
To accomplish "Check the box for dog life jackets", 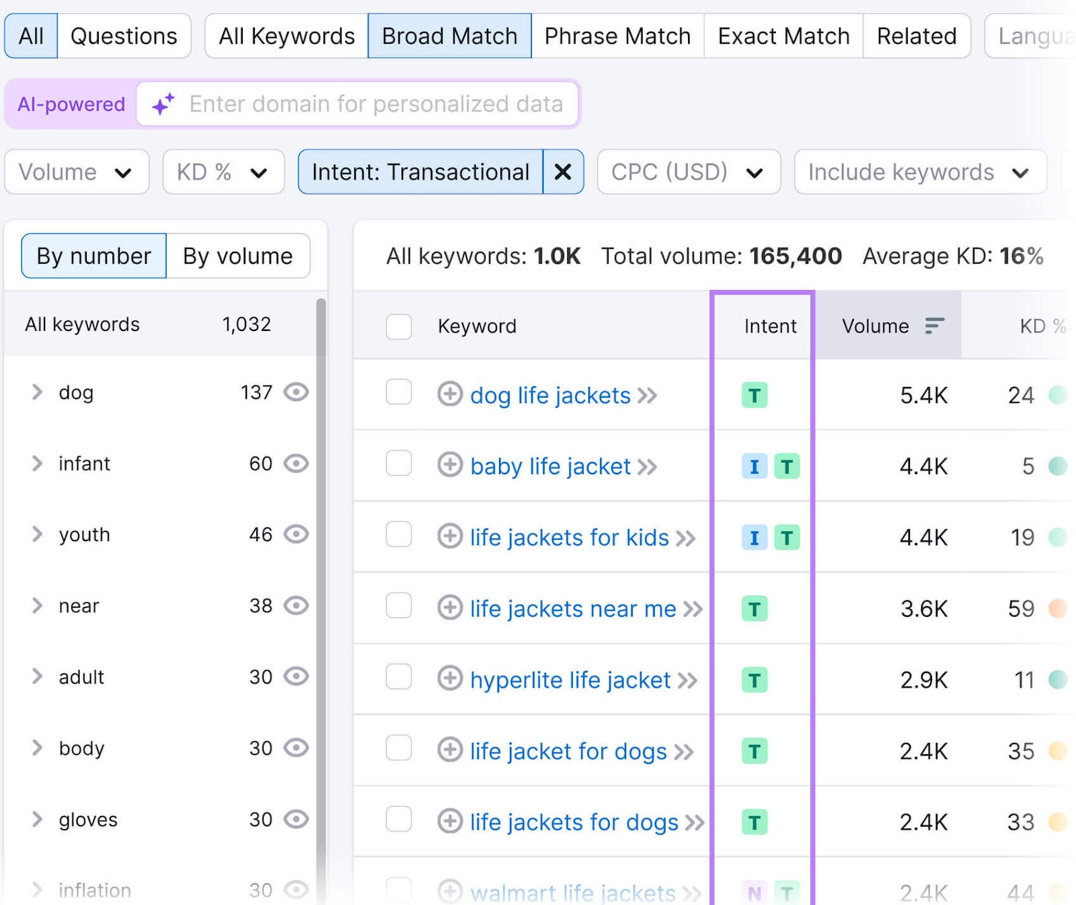I will [x=399, y=392].
